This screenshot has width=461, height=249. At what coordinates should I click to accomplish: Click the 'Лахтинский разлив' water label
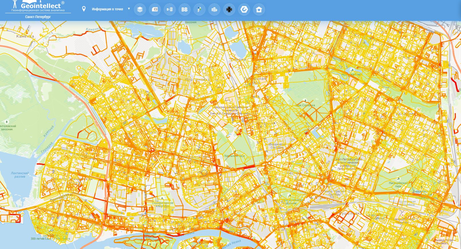pos(20,175)
